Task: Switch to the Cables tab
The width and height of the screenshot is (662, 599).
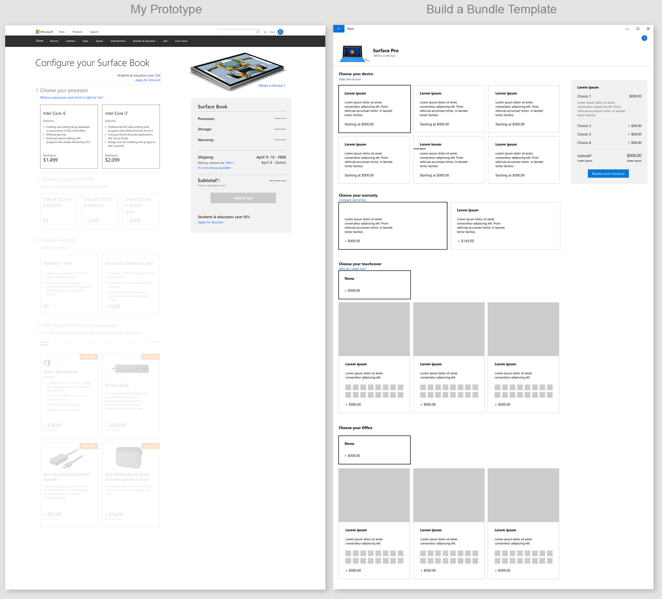Action: [110, 342]
